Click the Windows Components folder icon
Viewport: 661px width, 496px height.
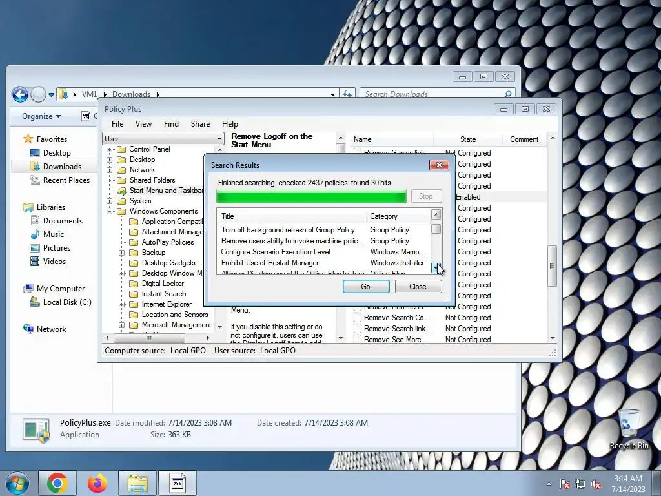point(121,211)
